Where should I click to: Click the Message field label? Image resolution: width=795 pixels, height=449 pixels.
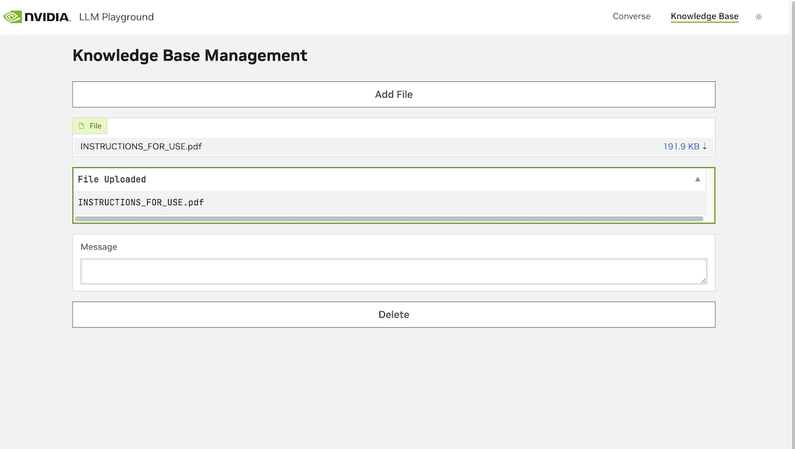pos(99,247)
